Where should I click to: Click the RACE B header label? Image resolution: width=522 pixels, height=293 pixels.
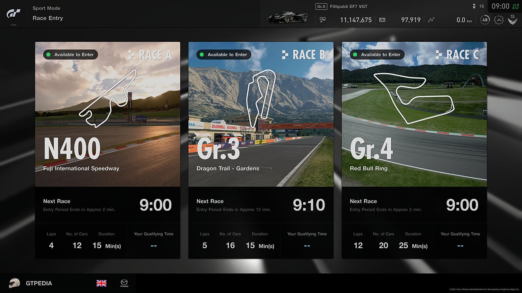pyautogui.click(x=303, y=55)
